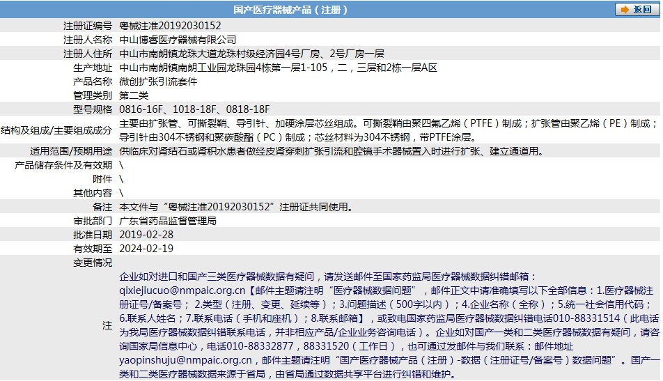This screenshot has width=663, height=381.
Task: Click registration number 粤械注准20192030152 value
Action: (170, 26)
